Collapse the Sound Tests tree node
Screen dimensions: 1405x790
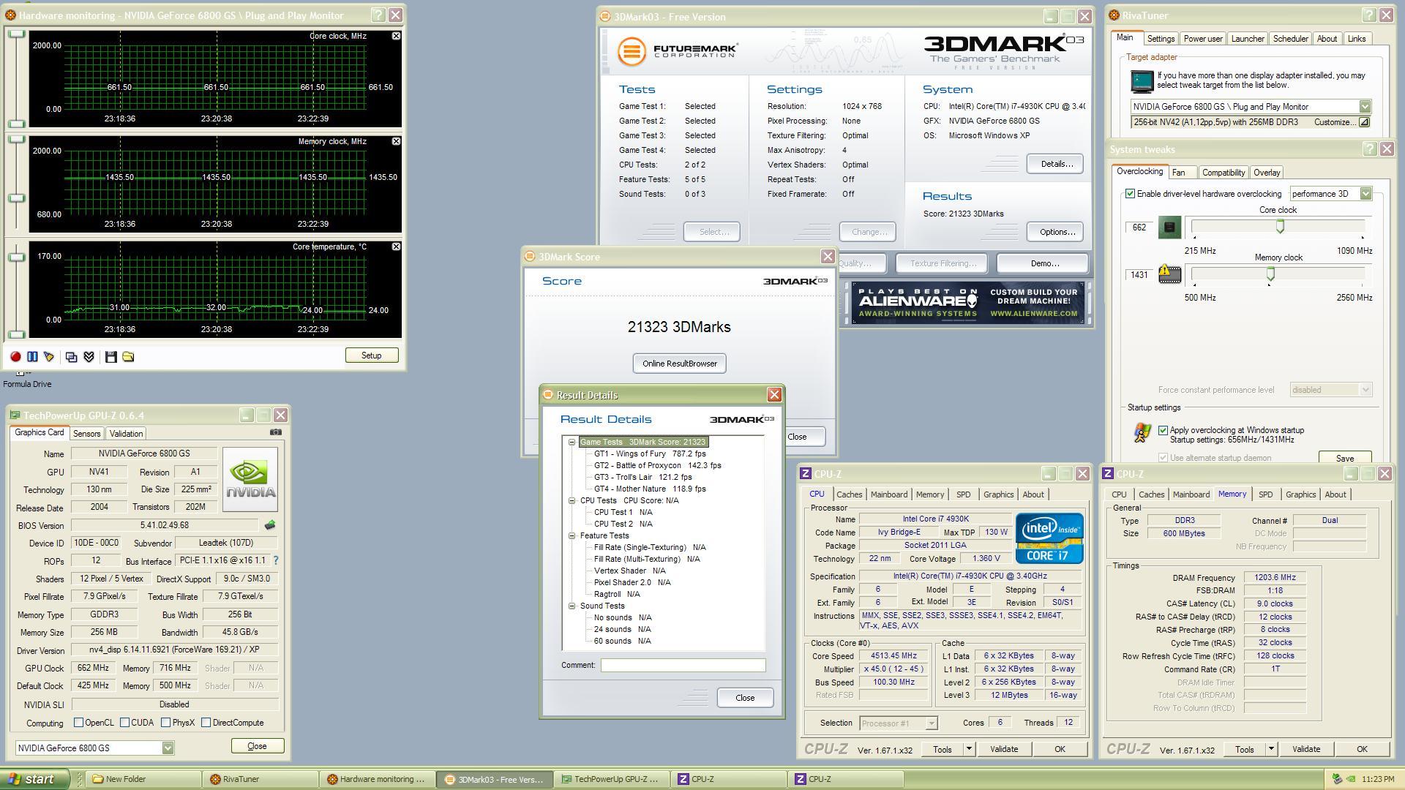tap(572, 606)
